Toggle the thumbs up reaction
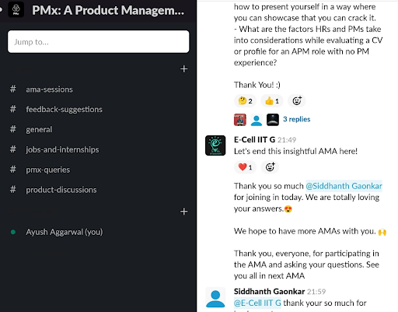Screen dimensions: 398x312 (x=272, y=101)
